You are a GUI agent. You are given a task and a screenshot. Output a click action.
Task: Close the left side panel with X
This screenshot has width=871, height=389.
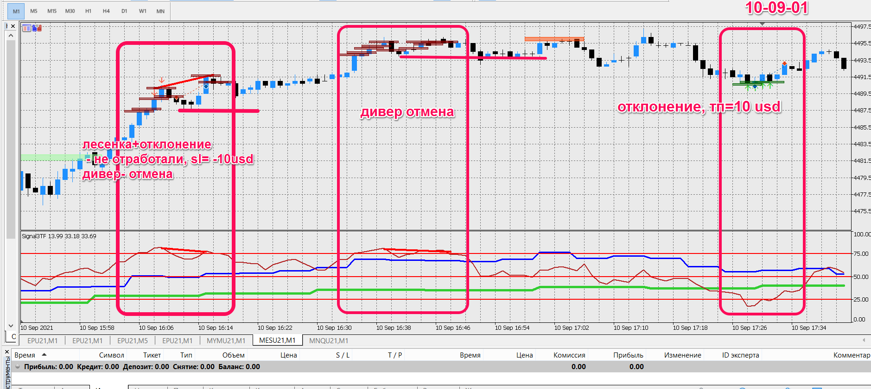pyautogui.click(x=13, y=26)
